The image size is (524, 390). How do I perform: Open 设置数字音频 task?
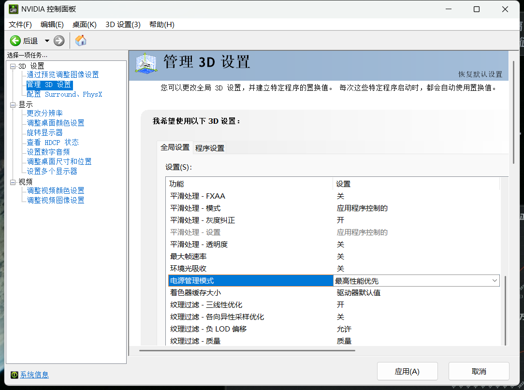(48, 152)
